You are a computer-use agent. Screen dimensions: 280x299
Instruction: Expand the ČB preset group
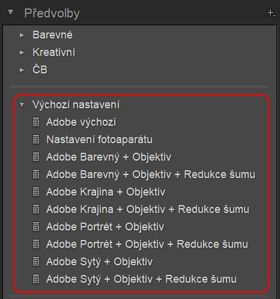click(22, 70)
